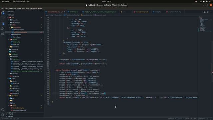Switch to index.blade.php editor tab
This screenshot has height=120, width=213.
point(142,12)
